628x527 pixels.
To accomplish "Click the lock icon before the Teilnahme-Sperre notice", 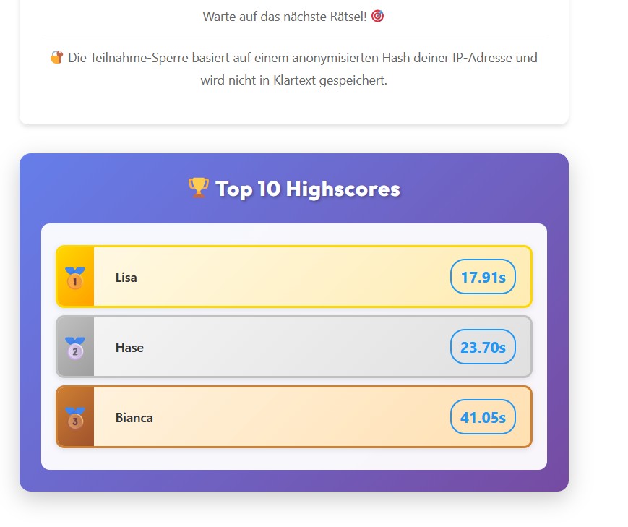I will tap(56, 57).
